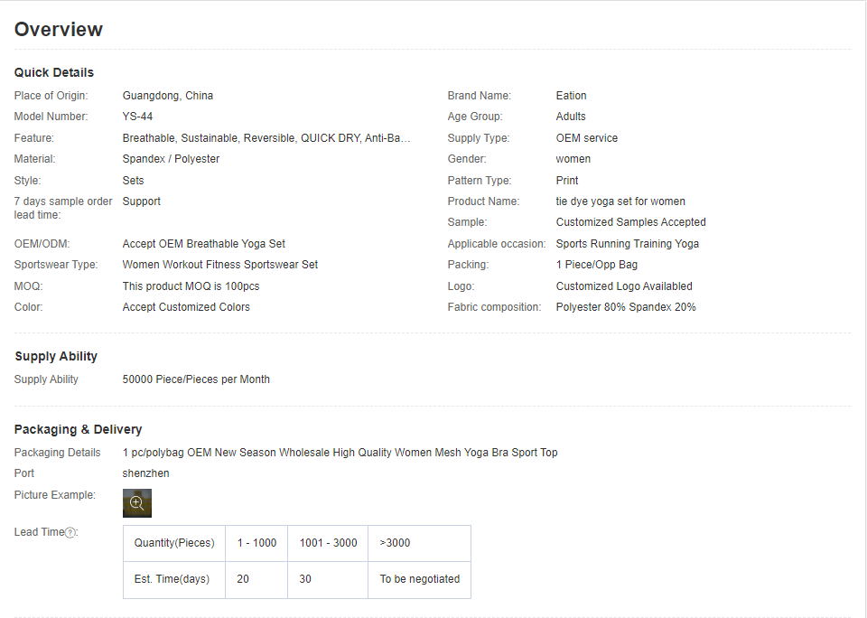The image size is (867, 618).
Task: Select the Age Group value 'Adults'
Action: tap(571, 117)
